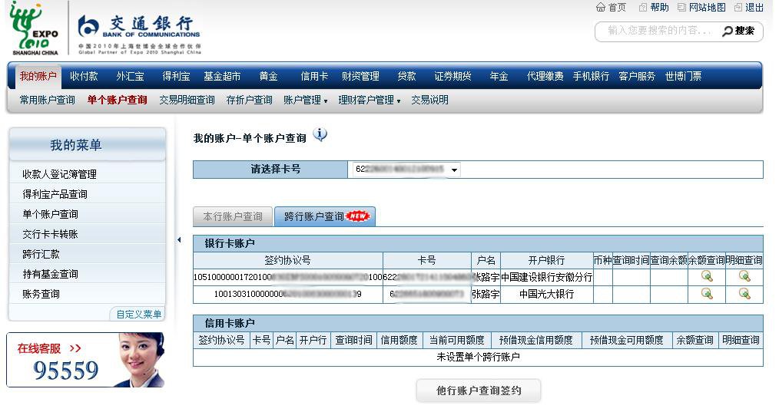The width and height of the screenshot is (779, 412).
Task: Open the 年金 main menu
Action: (x=499, y=77)
